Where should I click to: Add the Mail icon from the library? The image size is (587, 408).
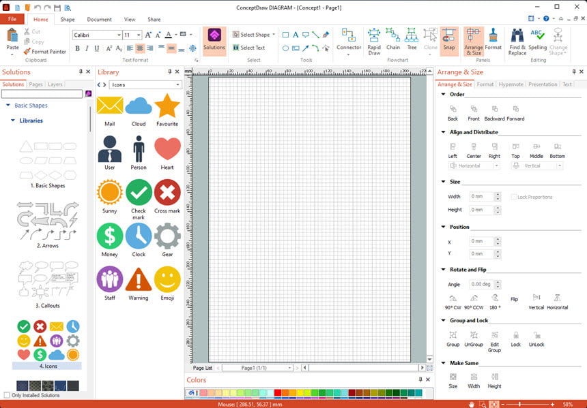[110, 110]
